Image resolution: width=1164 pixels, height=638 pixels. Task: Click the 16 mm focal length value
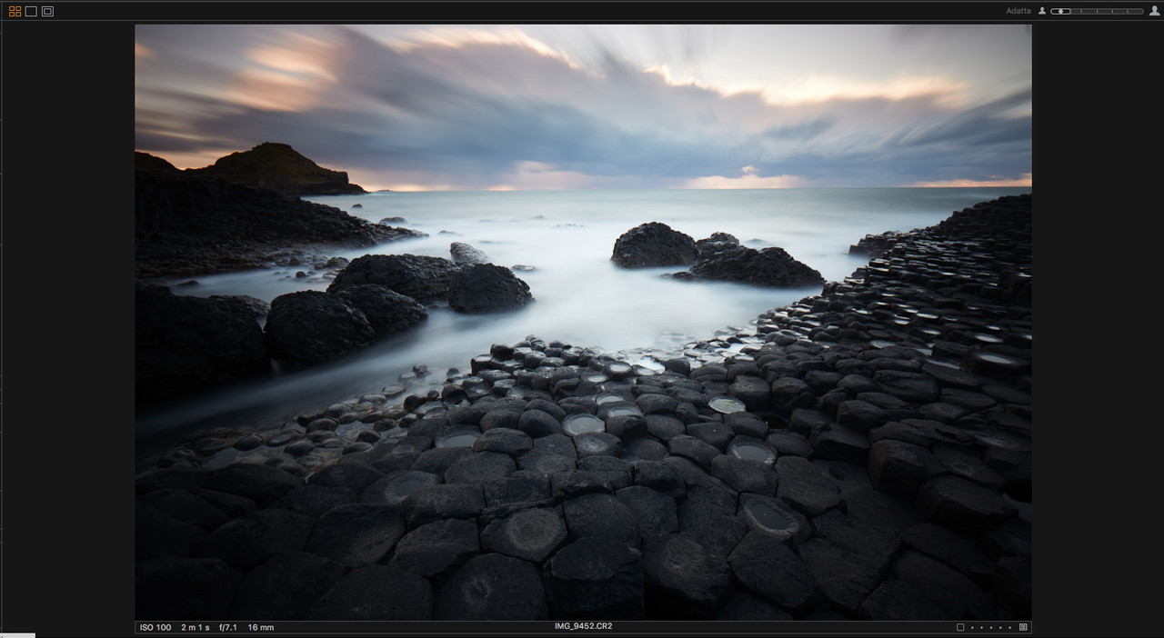coord(261,627)
